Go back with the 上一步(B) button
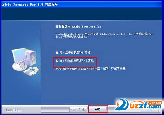164x115 pixels. pyautogui.click(x=78, y=109)
